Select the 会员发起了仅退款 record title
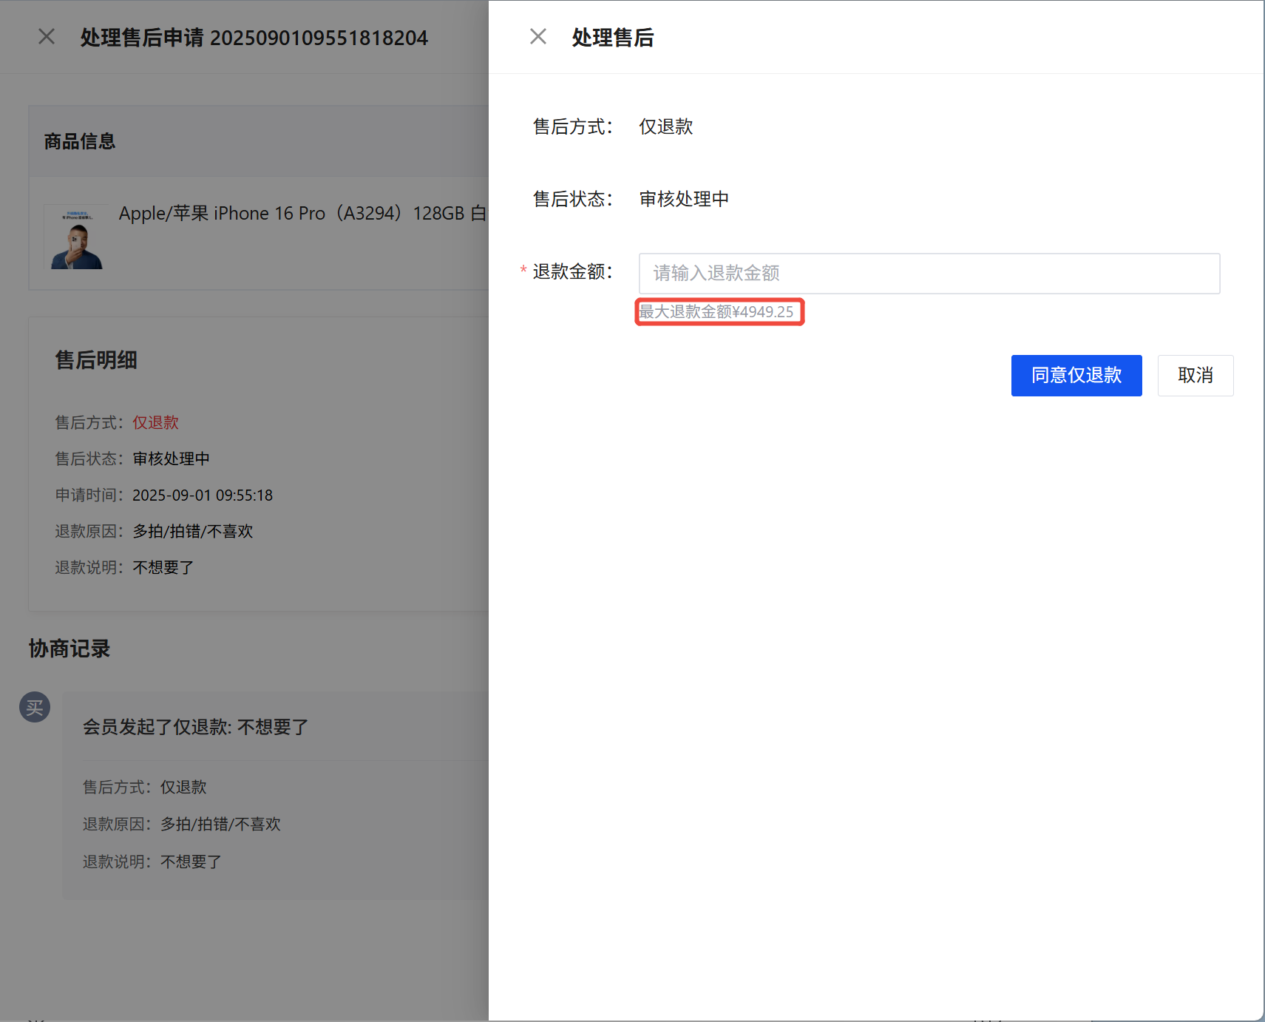1265x1022 pixels. (x=195, y=727)
